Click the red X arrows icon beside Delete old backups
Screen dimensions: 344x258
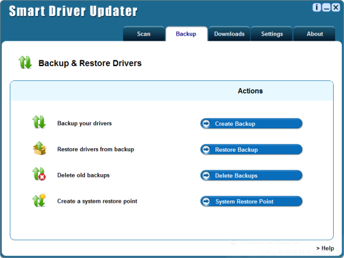pos(39,174)
